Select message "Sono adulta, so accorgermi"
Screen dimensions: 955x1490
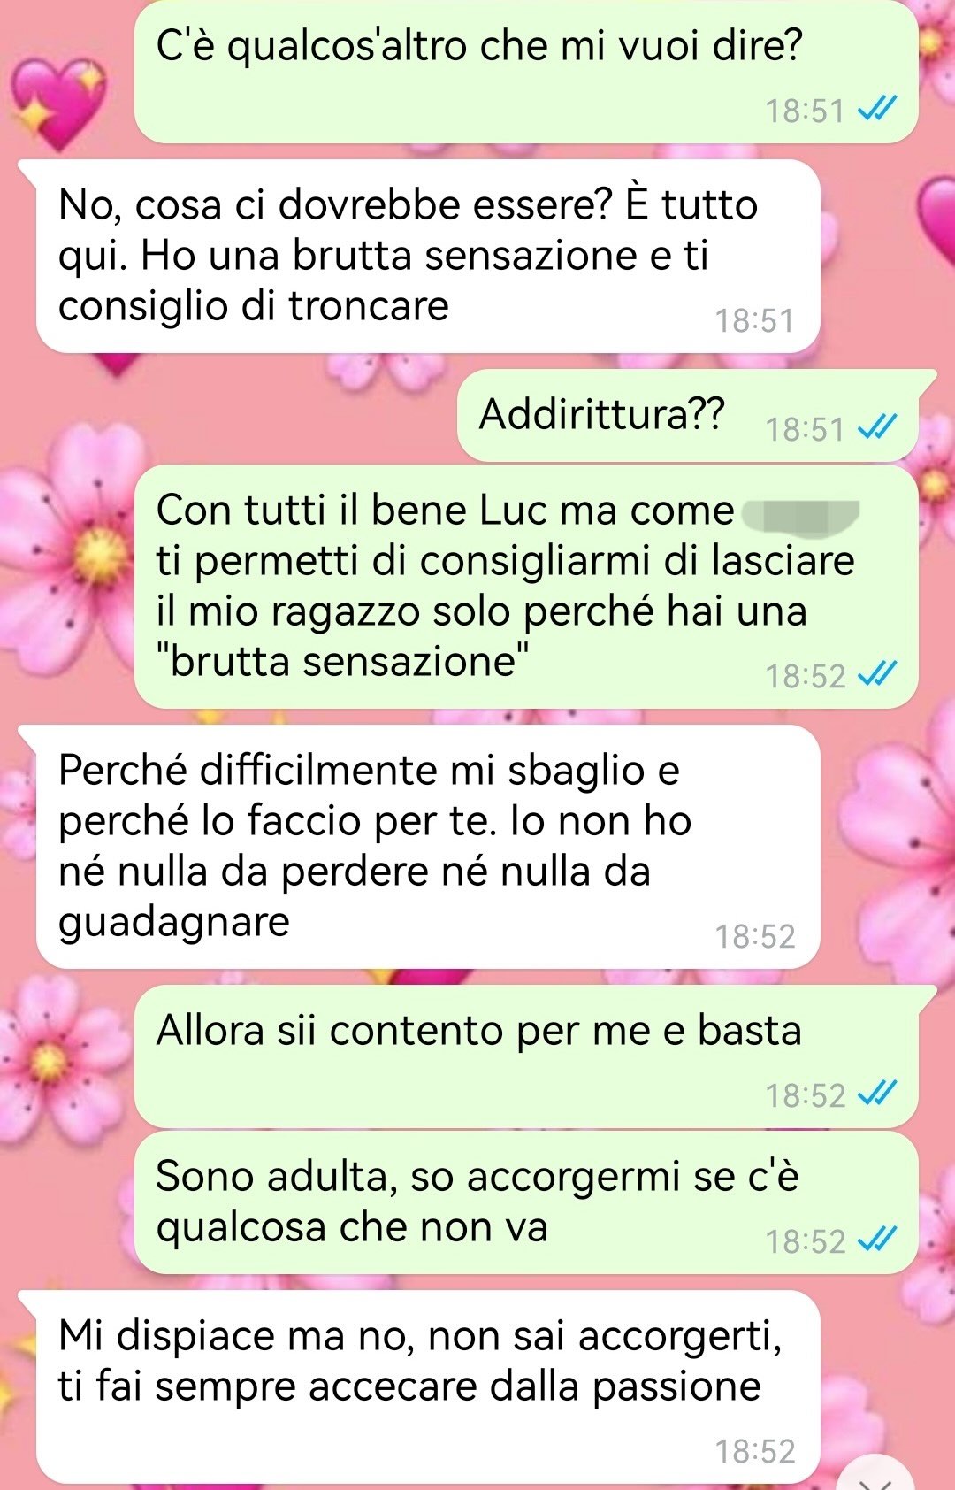[x=526, y=1202]
